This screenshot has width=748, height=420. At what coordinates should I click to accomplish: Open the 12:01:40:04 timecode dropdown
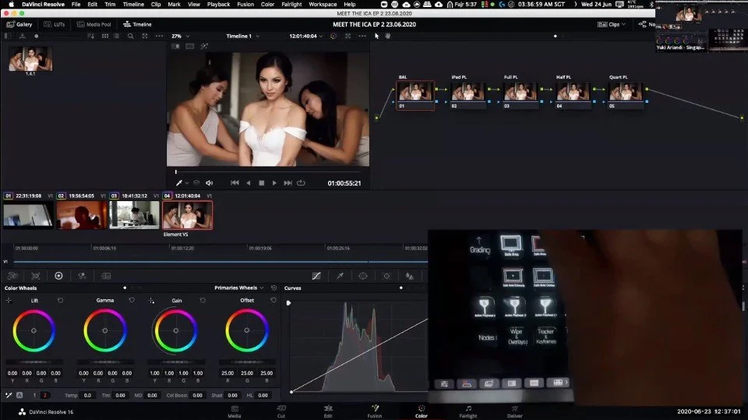click(x=305, y=36)
